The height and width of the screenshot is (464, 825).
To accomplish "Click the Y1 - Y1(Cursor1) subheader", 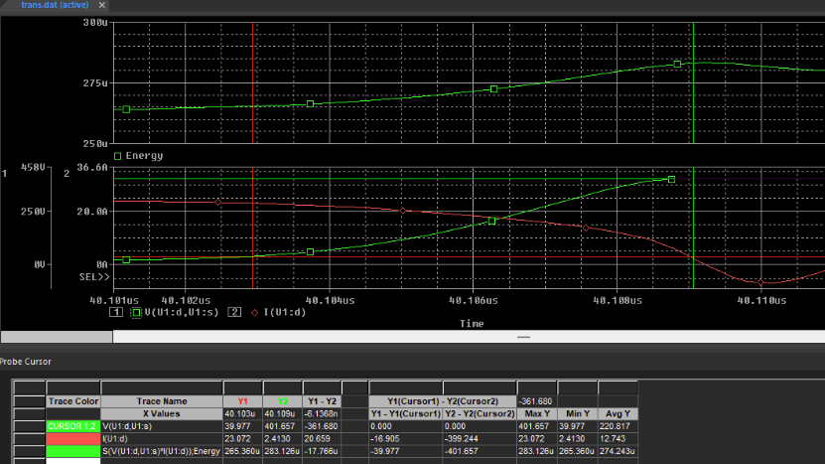I will (405, 414).
